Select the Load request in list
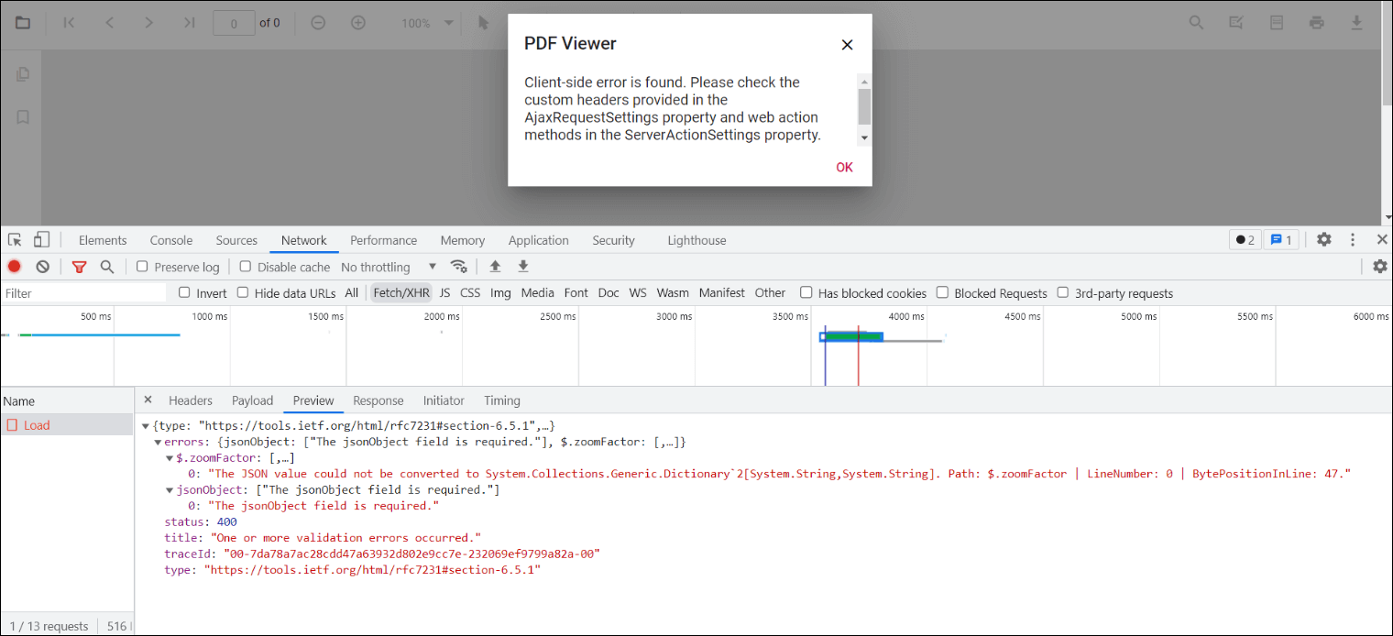 (37, 425)
